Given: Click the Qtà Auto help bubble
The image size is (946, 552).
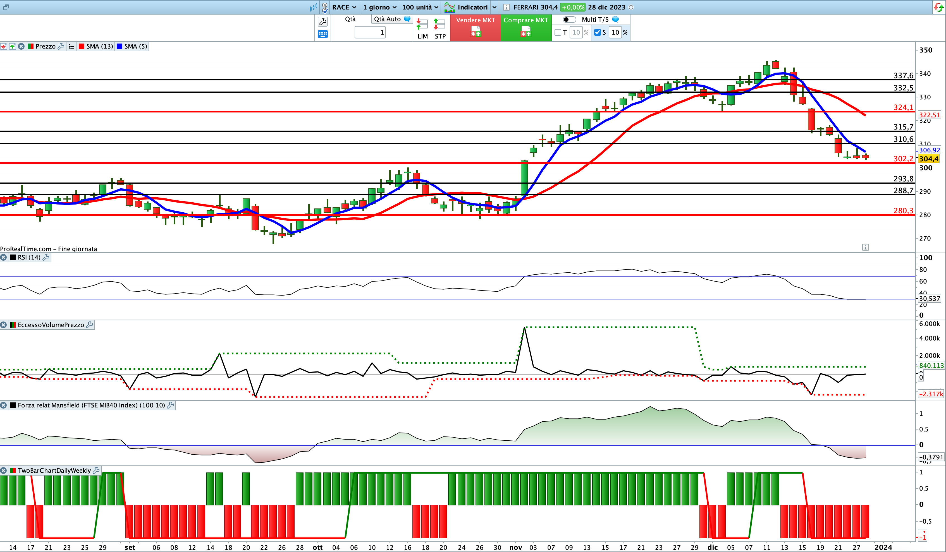Looking at the screenshot, I should coord(407,19).
